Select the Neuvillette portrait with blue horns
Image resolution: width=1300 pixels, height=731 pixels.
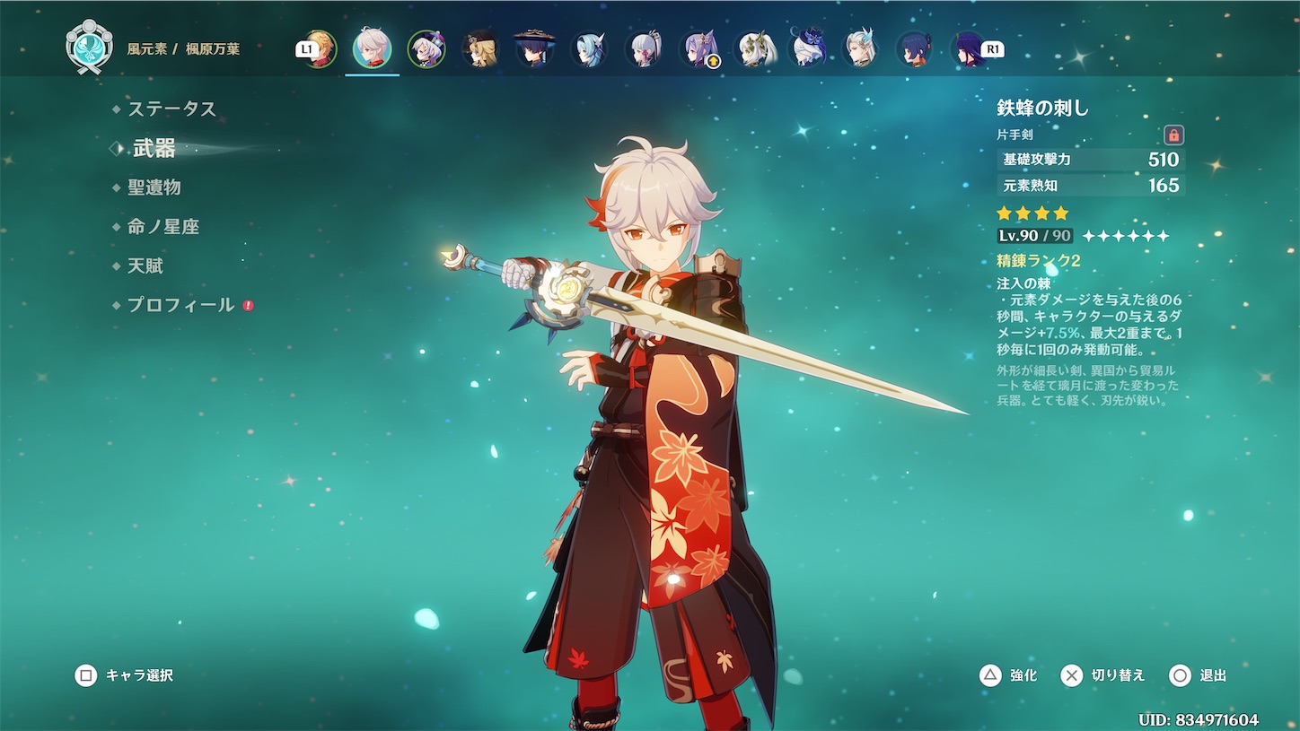(x=860, y=49)
